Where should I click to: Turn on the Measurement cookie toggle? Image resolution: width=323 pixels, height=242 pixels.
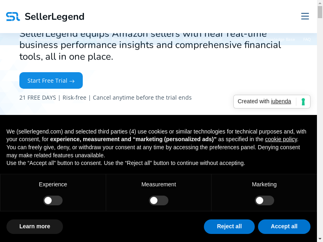click(159, 200)
